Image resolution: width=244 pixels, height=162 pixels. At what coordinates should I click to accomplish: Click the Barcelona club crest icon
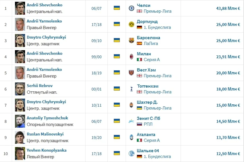131,40
